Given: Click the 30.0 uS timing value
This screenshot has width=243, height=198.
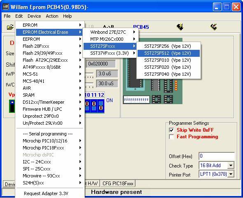Looking at the screenshot, I should (x=107, y=84).
